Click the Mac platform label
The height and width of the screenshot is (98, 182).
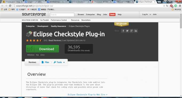tap(37, 55)
